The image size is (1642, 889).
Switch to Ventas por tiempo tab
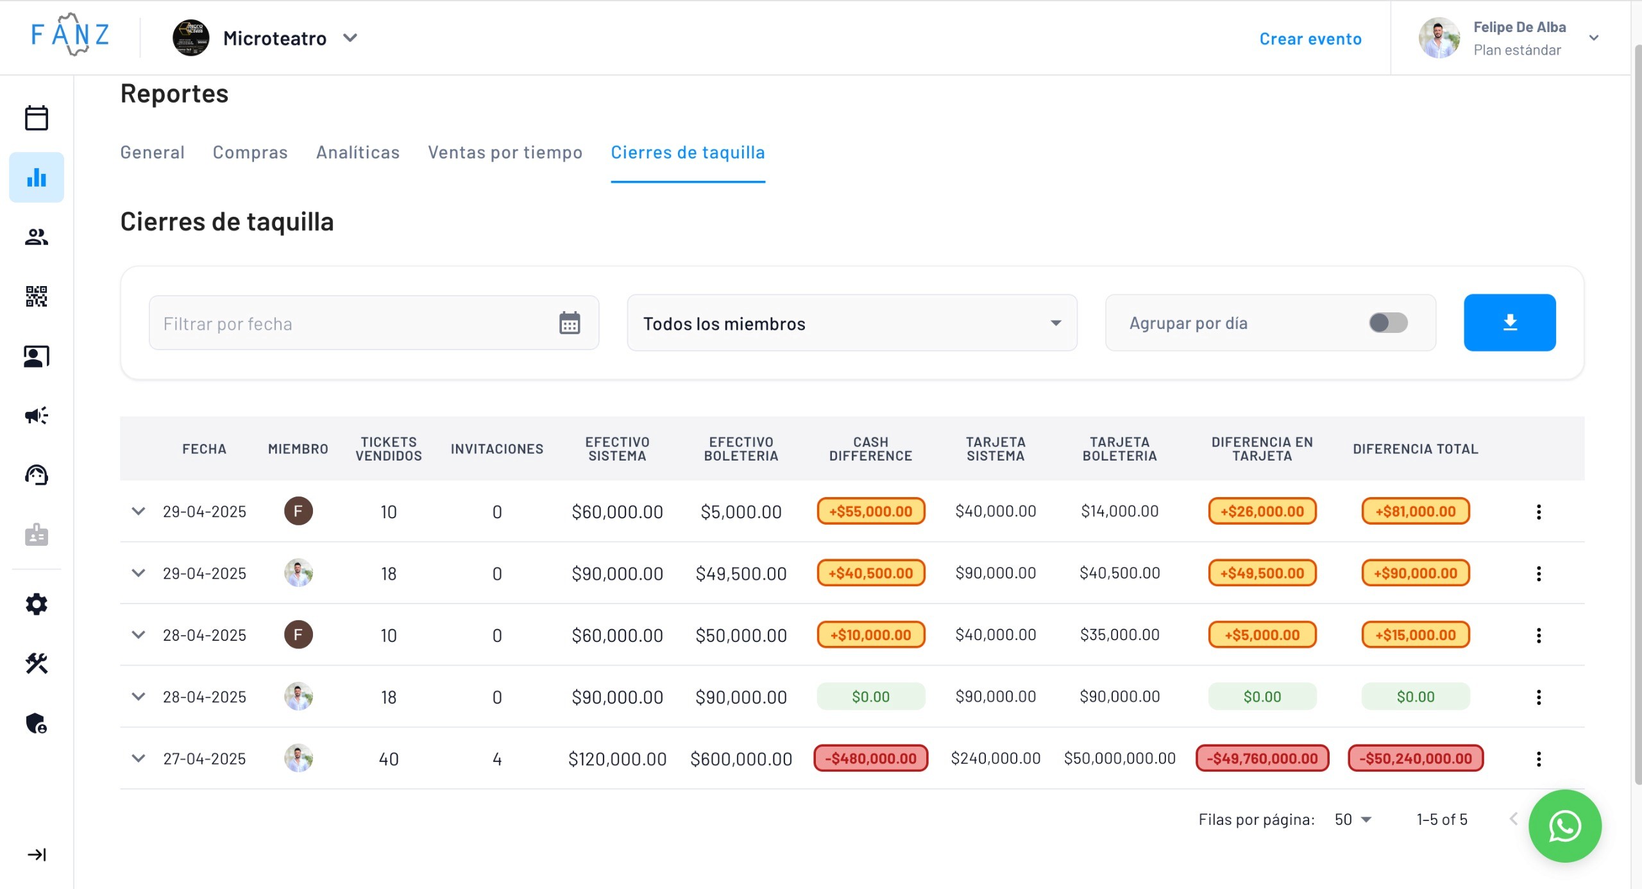tap(505, 153)
